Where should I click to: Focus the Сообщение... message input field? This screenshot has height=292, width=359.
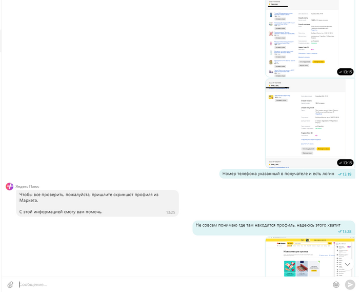point(174,285)
